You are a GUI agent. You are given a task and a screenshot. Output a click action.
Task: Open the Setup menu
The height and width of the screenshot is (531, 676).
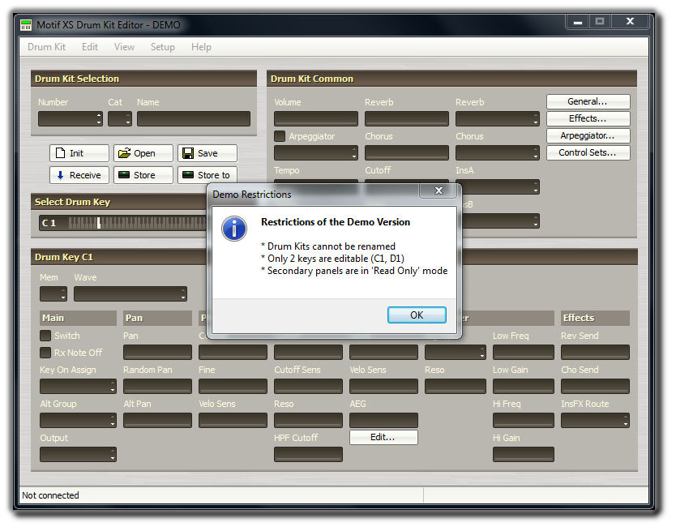163,47
